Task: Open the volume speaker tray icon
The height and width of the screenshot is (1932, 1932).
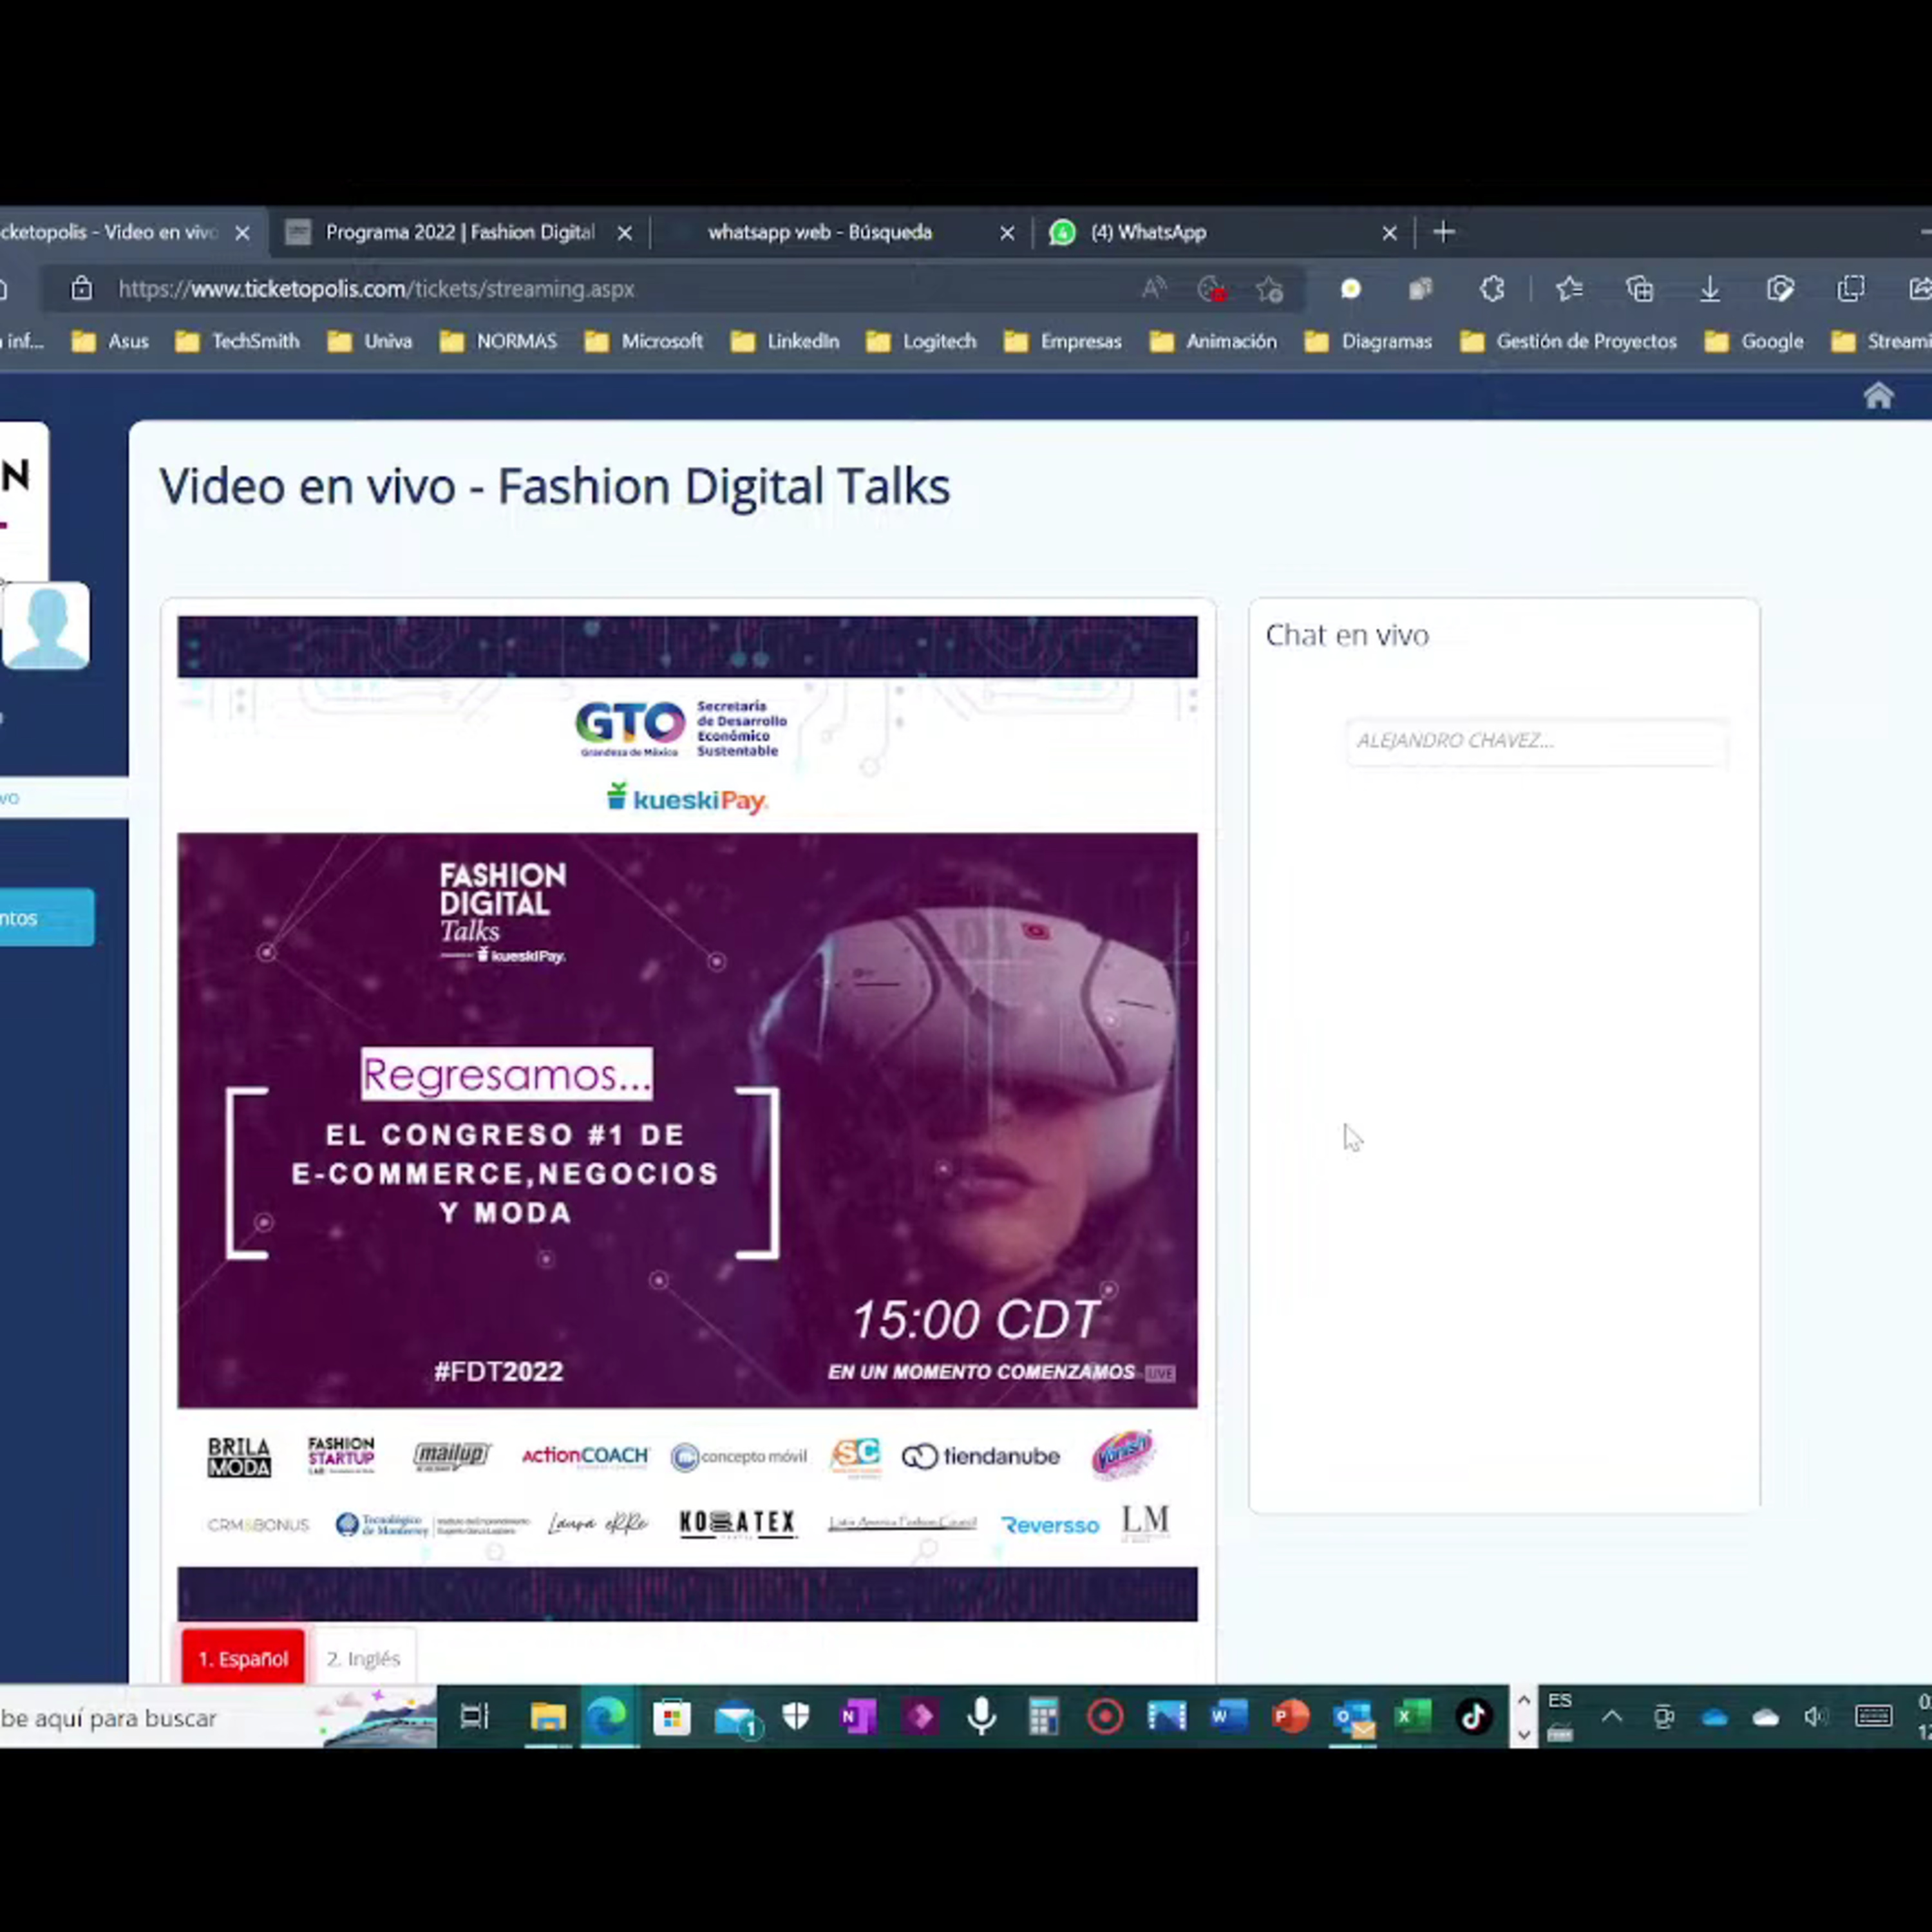Action: click(1815, 1717)
